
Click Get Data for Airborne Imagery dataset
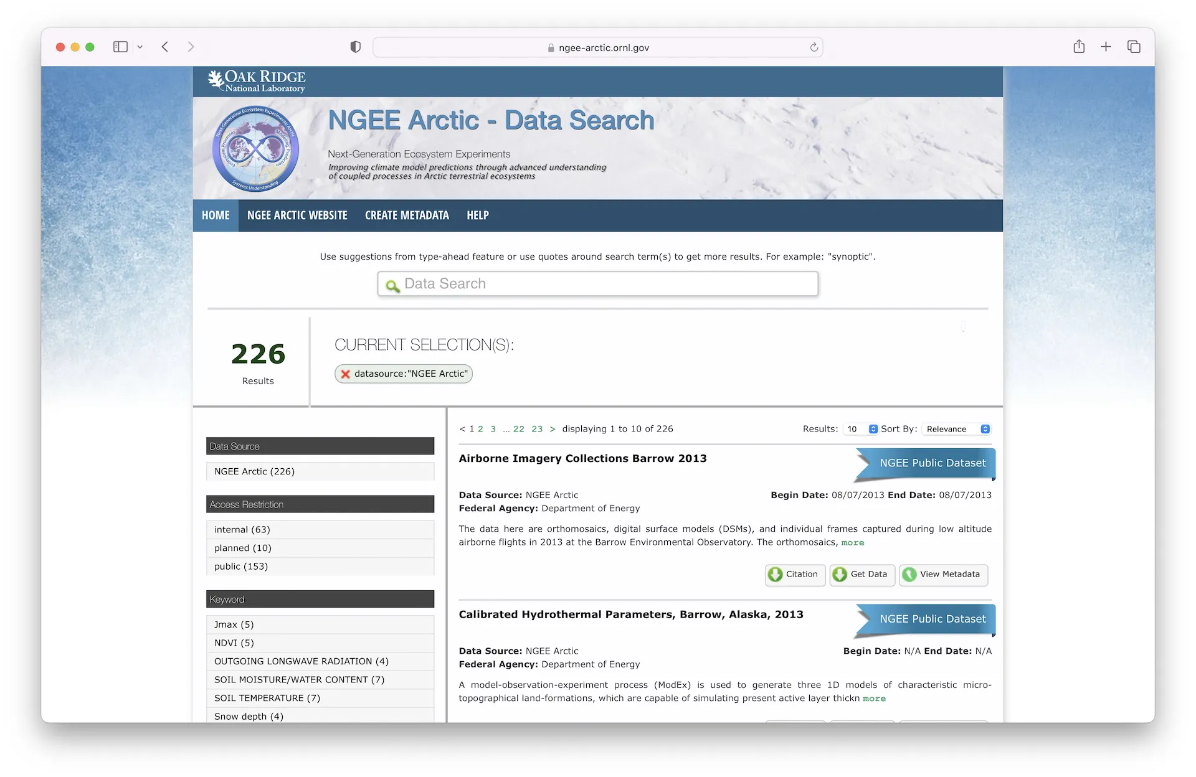(862, 575)
